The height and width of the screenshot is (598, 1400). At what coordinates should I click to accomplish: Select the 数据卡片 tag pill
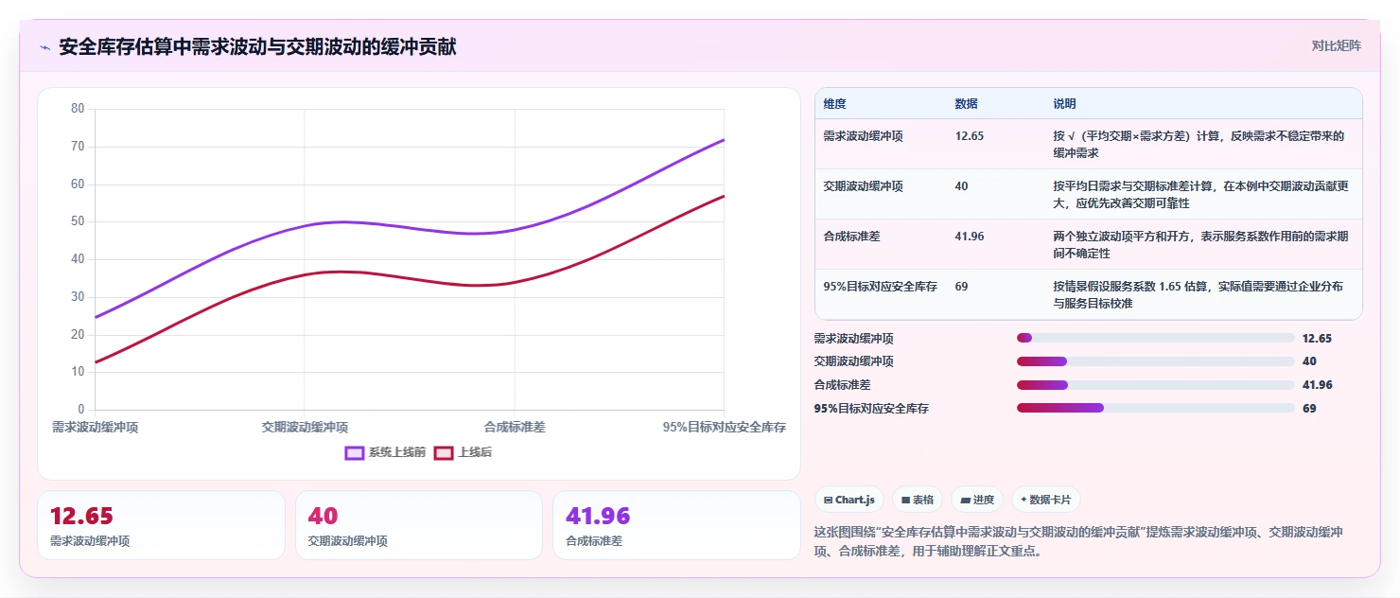coord(1046,500)
